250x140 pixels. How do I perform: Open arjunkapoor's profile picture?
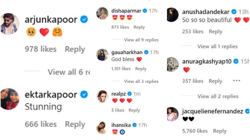(10, 24)
